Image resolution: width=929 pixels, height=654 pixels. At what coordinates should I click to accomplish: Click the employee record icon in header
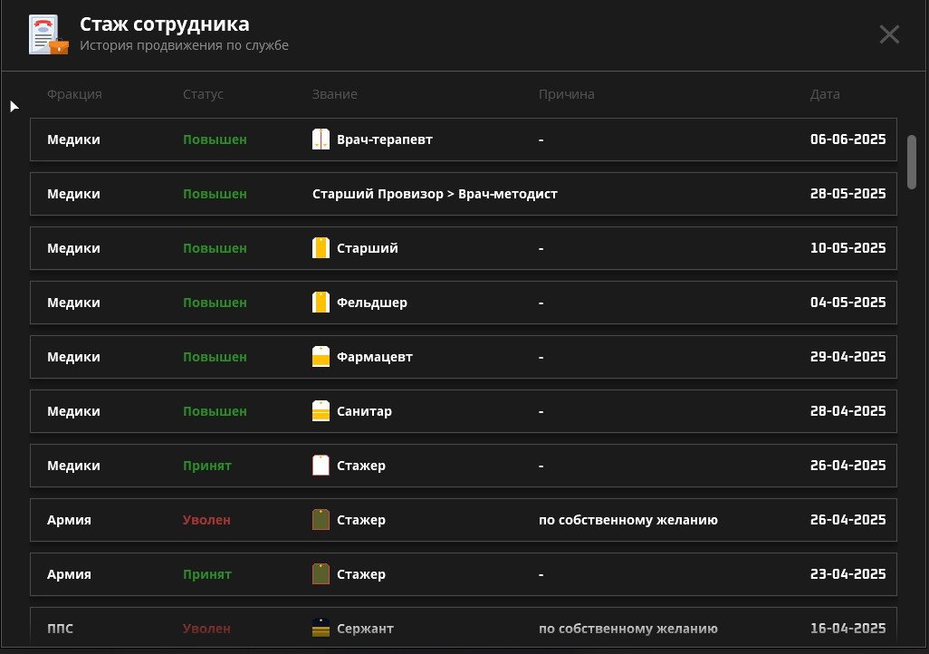(48, 35)
